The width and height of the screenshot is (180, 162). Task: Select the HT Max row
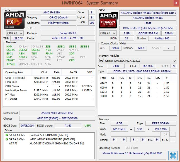coord(49,95)
